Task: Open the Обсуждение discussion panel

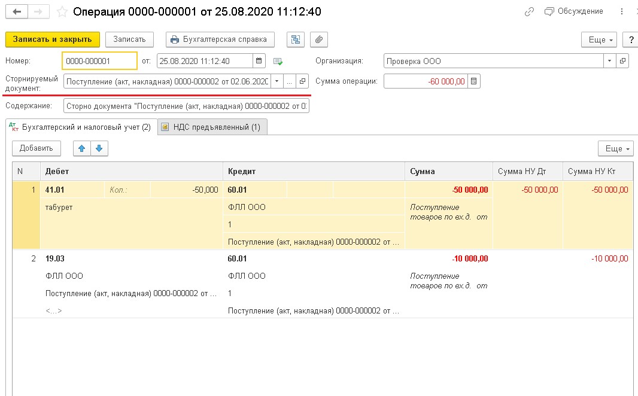Action: (573, 12)
